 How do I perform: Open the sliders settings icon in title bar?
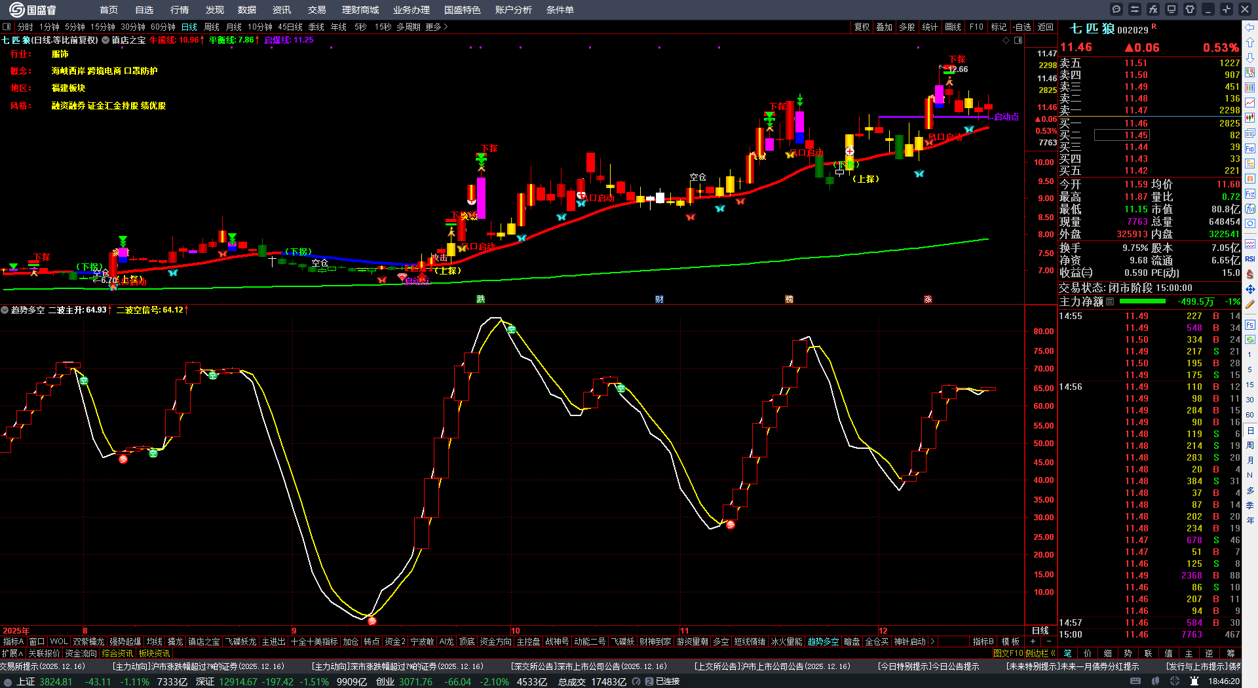(x=1135, y=9)
